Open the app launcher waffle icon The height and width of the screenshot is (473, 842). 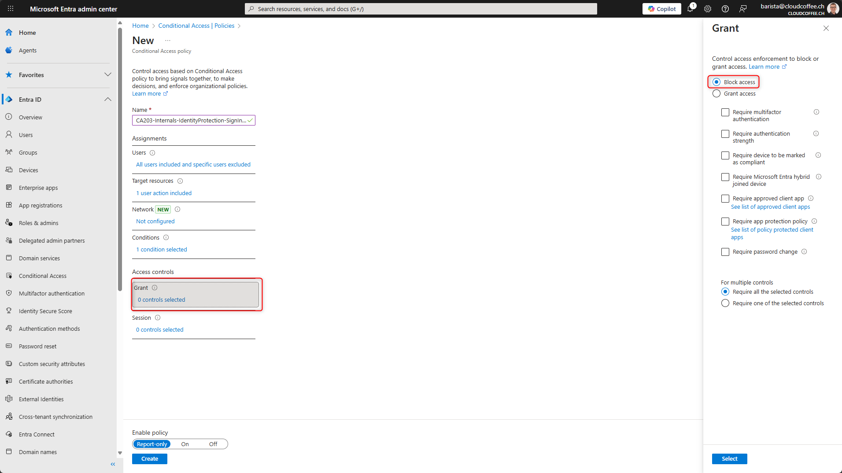pos(11,8)
